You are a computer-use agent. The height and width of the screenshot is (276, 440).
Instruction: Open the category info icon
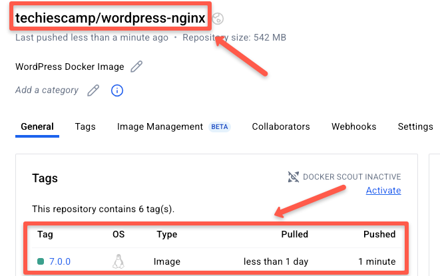[117, 90]
